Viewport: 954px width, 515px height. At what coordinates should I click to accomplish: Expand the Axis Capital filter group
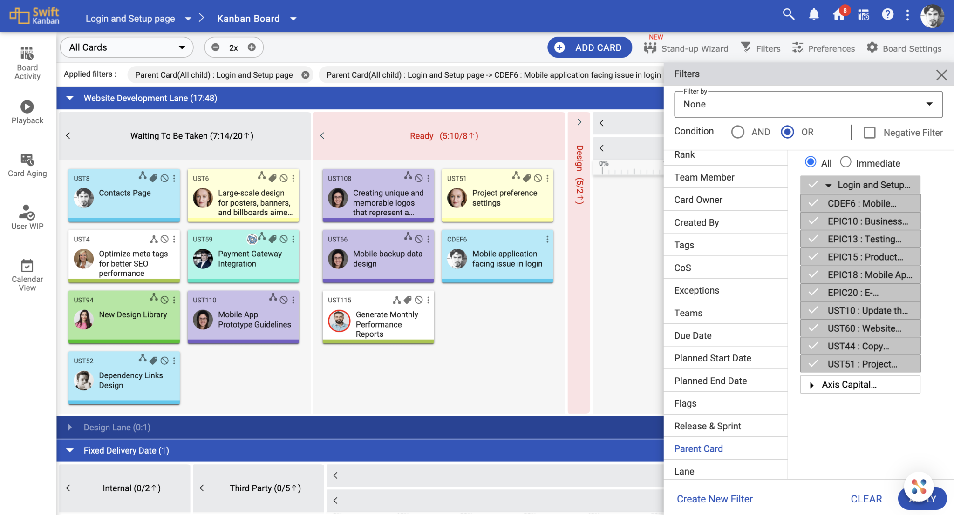[811, 385]
